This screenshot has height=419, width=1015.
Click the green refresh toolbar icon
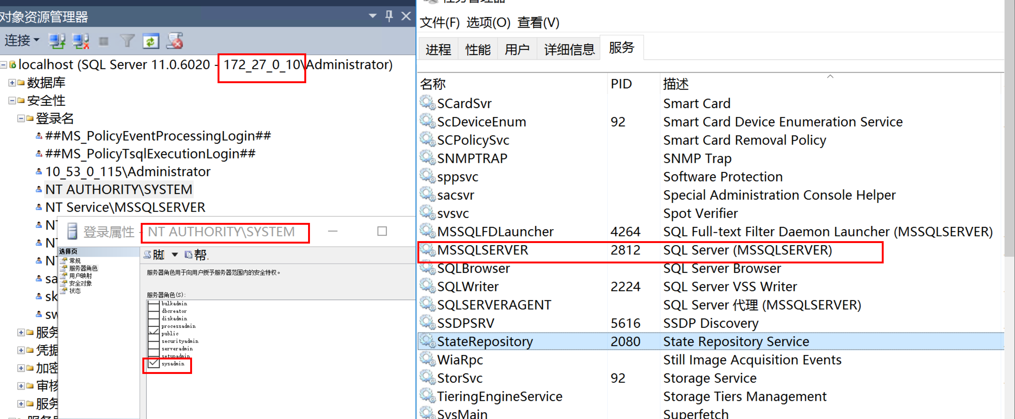pyautogui.click(x=150, y=41)
